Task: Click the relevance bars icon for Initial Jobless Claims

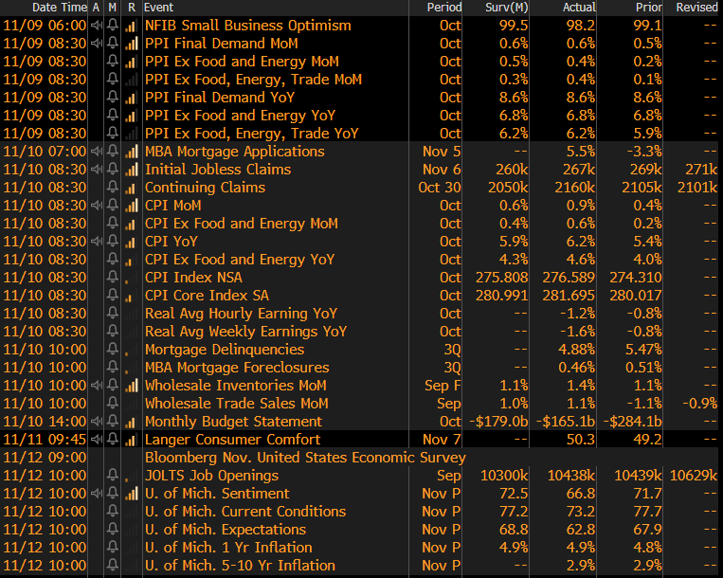Action: pos(130,170)
